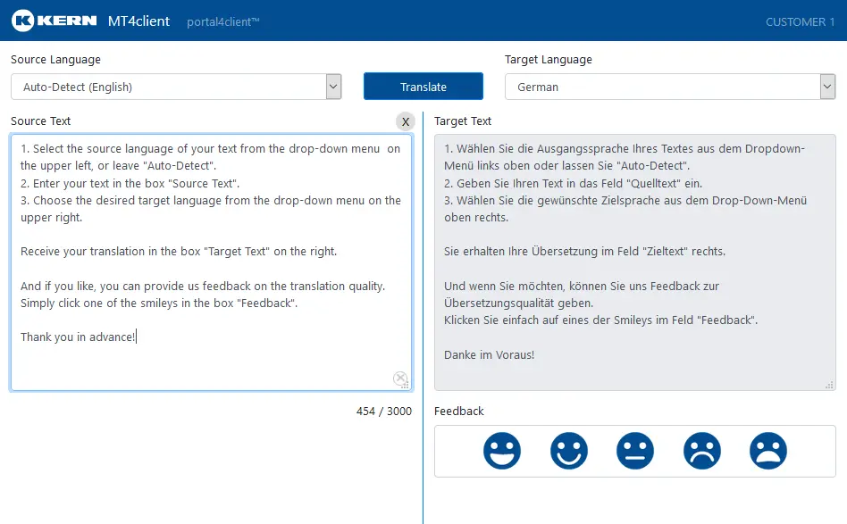
Task: Open the Auto-Detect (English) language selector
Action: [x=168, y=87]
